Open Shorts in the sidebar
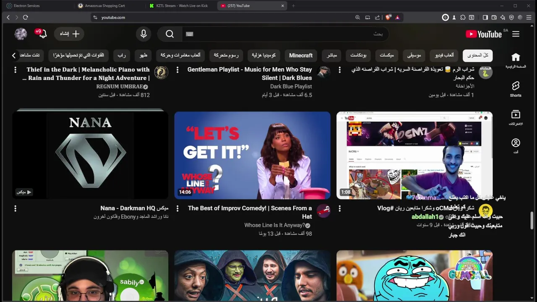The width and height of the screenshot is (537, 302). (516, 89)
